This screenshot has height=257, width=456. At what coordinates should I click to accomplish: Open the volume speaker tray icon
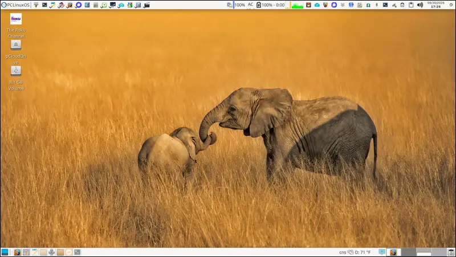(x=420, y=5)
